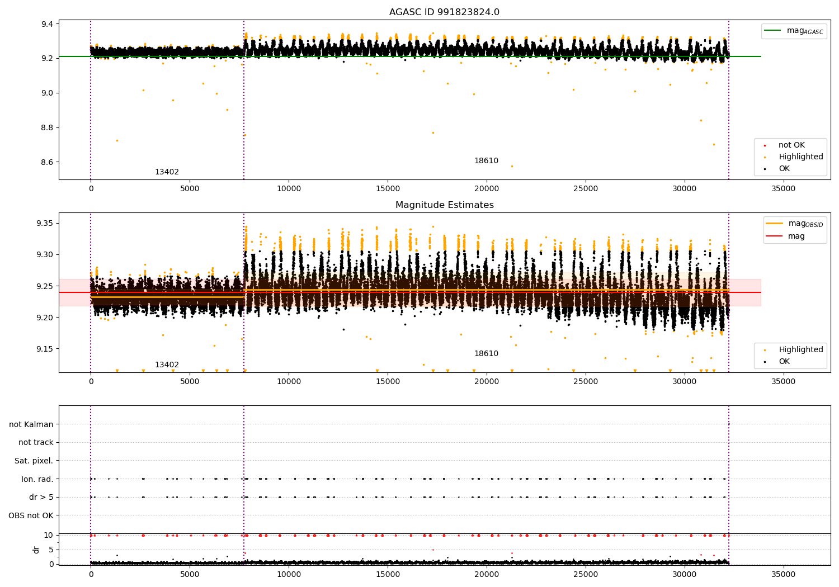Click x-tick '5000' under top plot
The width and height of the screenshot is (839, 587).
coord(190,189)
